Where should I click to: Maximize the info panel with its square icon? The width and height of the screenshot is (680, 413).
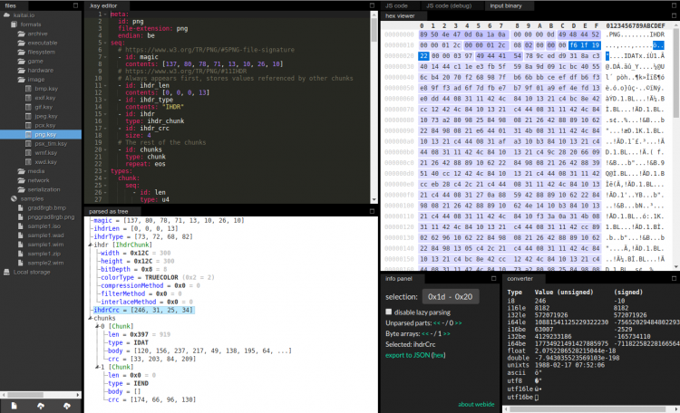tap(494, 278)
